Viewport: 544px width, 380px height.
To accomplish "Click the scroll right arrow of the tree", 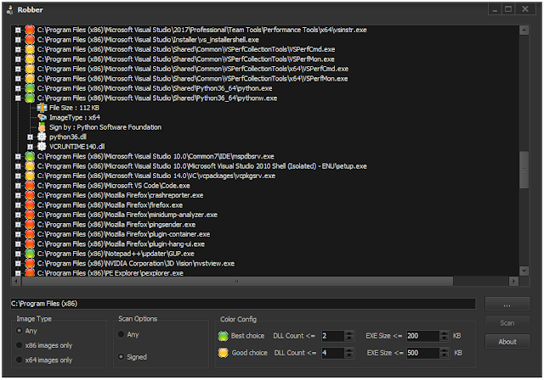I will click(513, 281).
